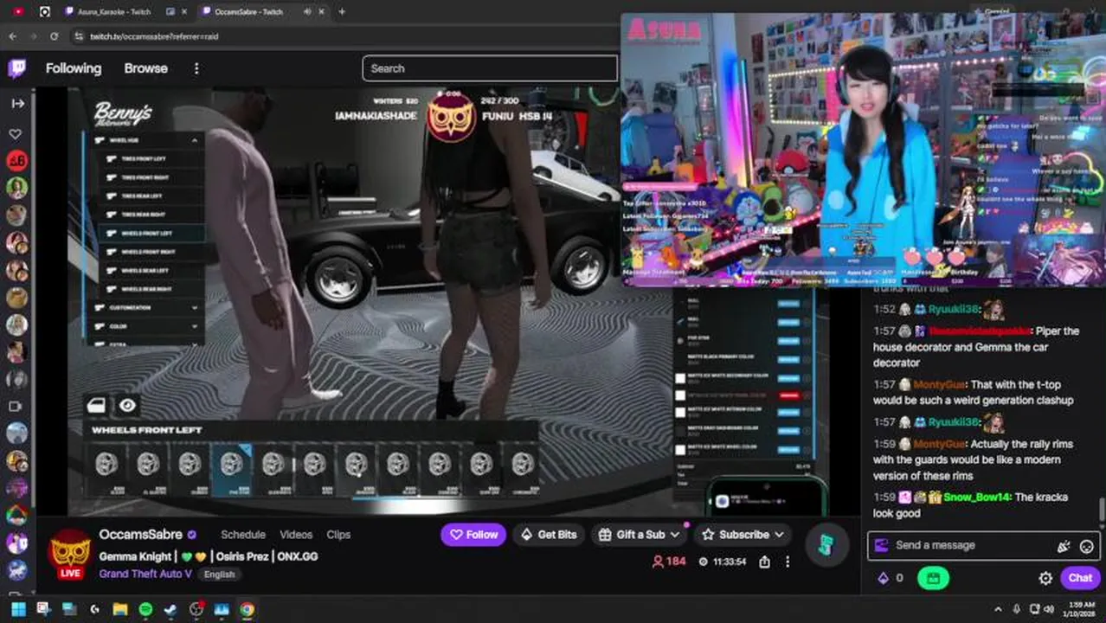Open the Schedule tab
The width and height of the screenshot is (1106, 623).
243,535
